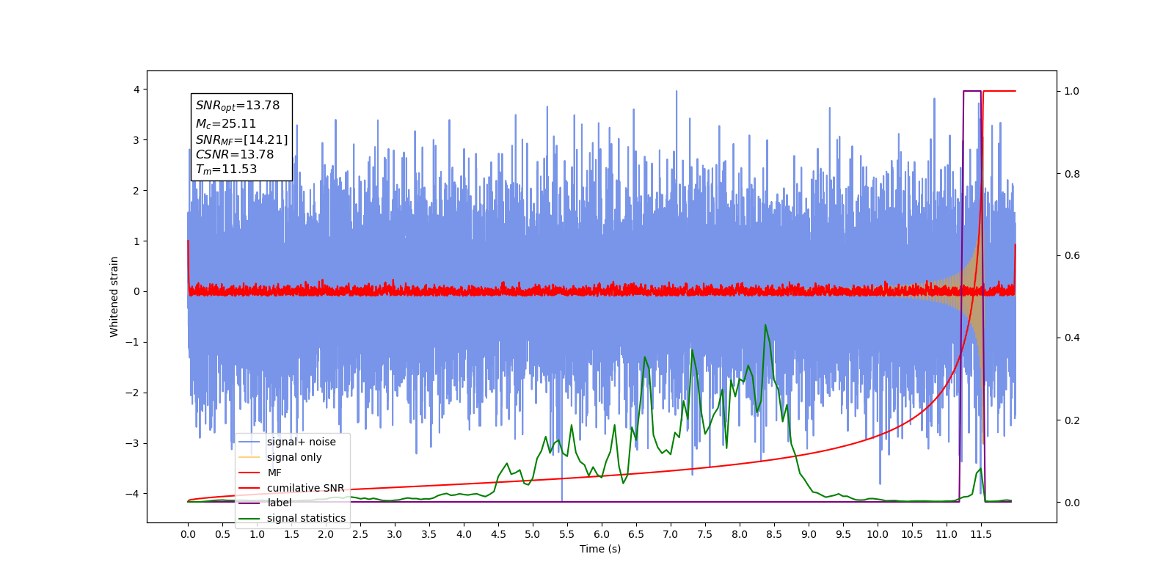Click the right y-axis tick label 1.0
This screenshot has height=587, width=1174.
(1072, 91)
